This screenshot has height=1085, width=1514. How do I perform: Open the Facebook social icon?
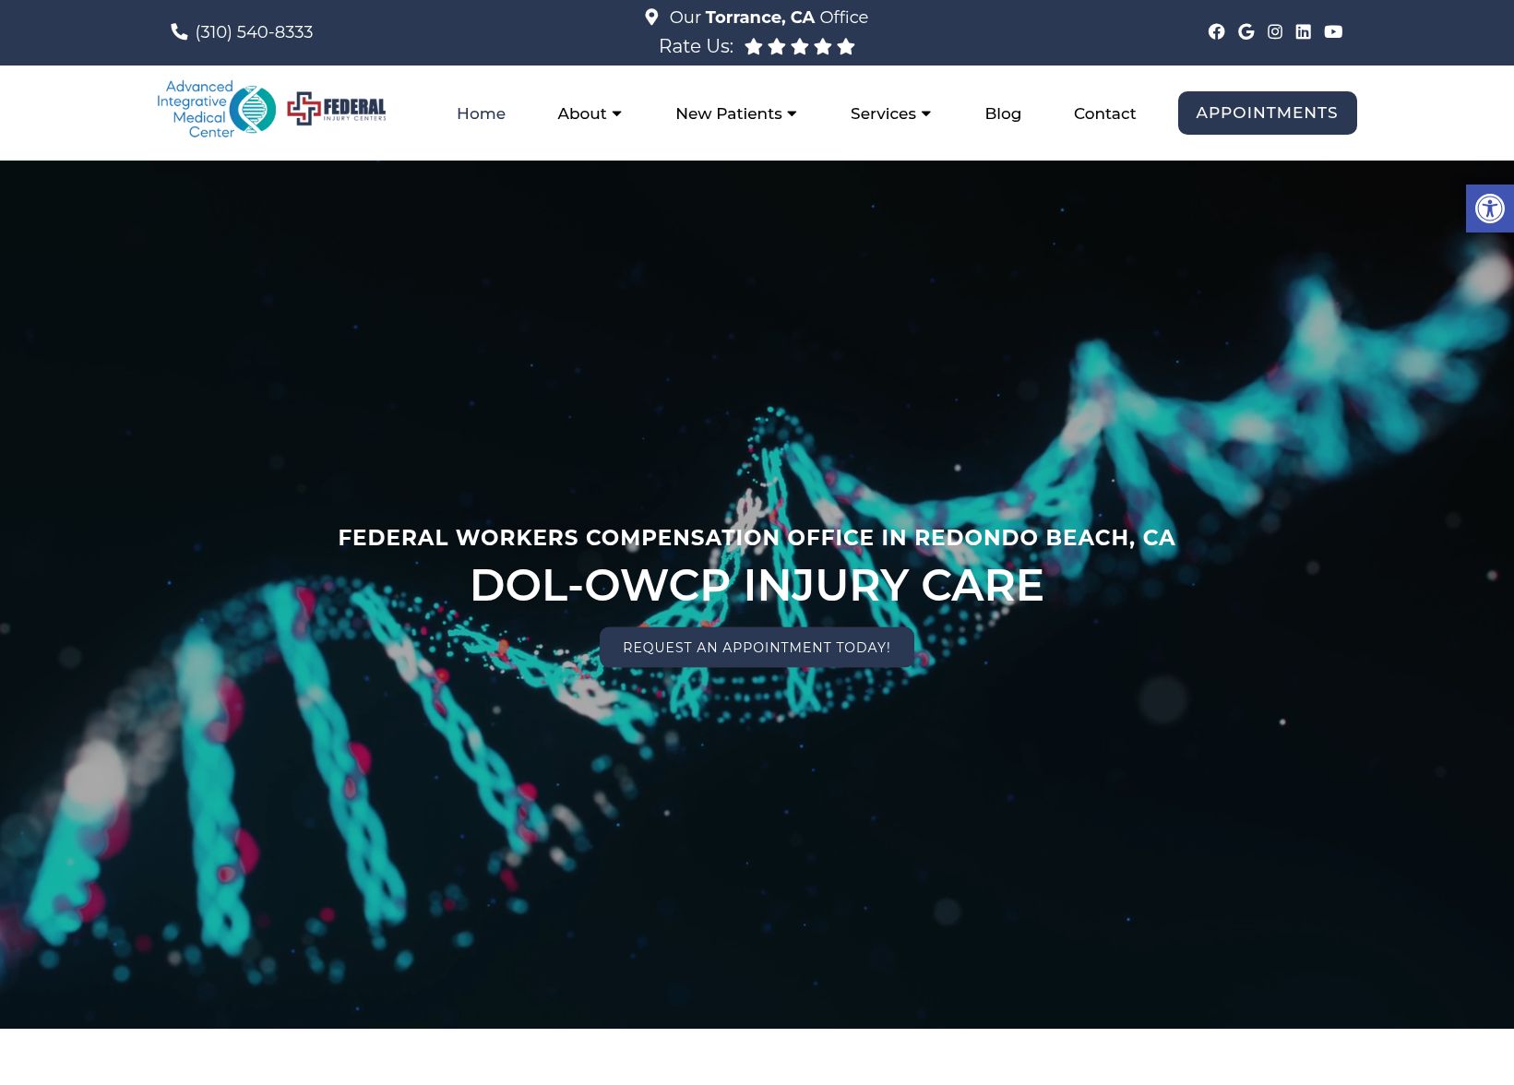1216,32
